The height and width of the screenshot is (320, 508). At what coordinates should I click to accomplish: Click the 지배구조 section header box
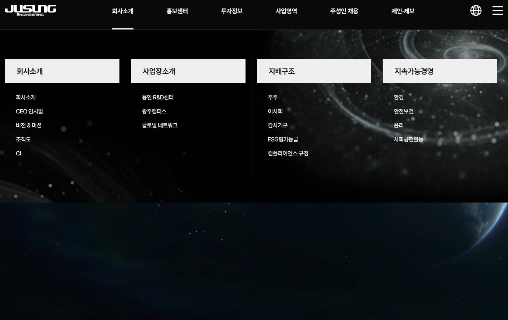pyautogui.click(x=314, y=71)
